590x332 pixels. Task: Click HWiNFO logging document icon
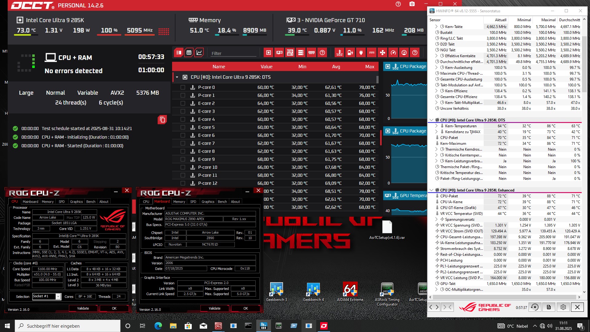(549, 307)
